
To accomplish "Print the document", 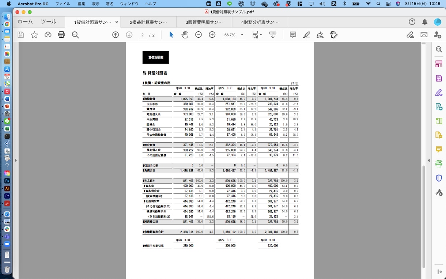I will (61, 35).
